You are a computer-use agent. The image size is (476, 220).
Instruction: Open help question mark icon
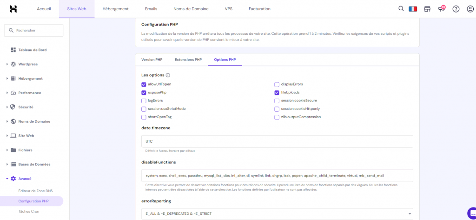click(x=456, y=9)
